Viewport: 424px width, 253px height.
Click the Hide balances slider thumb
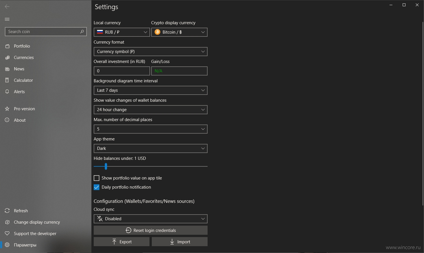coord(106,166)
